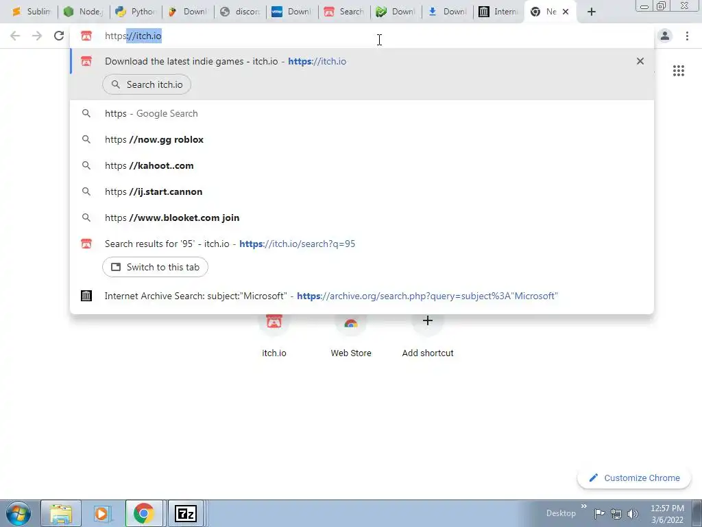Open the Chrome profile icon
Screen dimensions: 702x527
point(665,36)
